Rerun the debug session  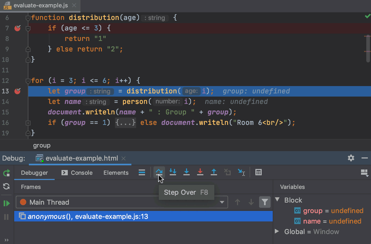(x=7, y=173)
